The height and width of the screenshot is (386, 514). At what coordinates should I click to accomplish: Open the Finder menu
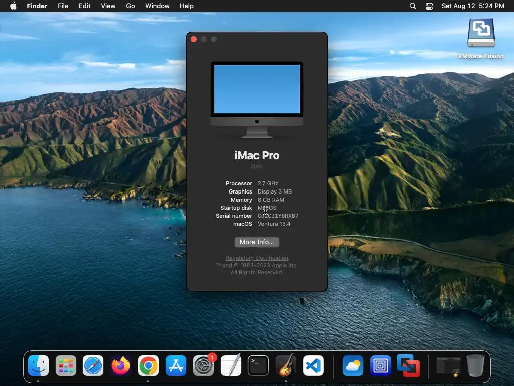click(37, 6)
